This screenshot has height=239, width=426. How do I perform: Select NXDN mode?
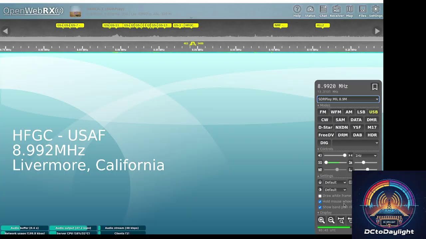click(341, 127)
